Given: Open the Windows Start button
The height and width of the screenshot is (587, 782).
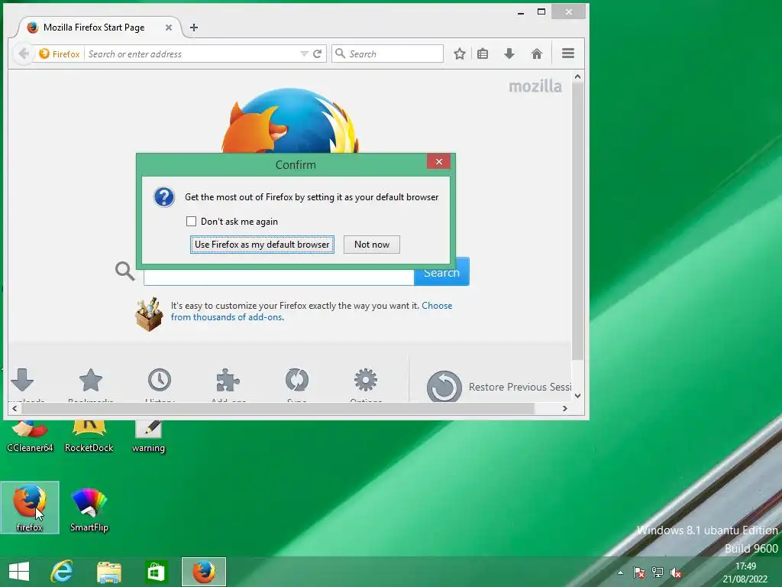Looking at the screenshot, I should 19,572.
